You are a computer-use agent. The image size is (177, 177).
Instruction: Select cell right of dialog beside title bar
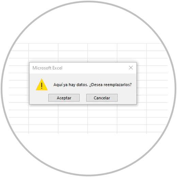point(142,69)
